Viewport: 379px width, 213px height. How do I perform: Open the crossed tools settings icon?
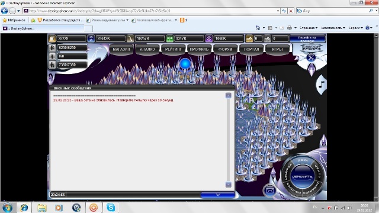[x=311, y=58]
